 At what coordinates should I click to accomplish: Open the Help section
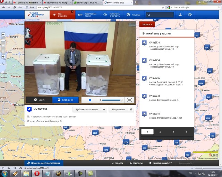coord(133,15)
